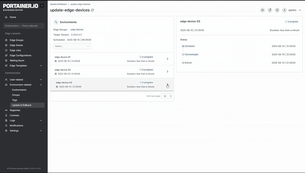Open edge-device-02 details via its chevron

(x=167, y=72)
